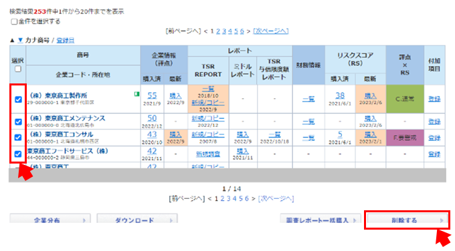Click 購入 dated 2023/2/6 in 東京商工製作所 row
This screenshot has height=251, width=455.
coord(370,96)
